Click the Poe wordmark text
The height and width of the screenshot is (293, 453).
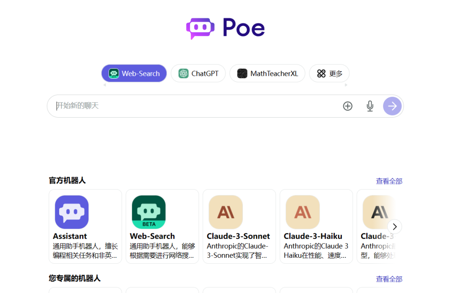(x=244, y=27)
